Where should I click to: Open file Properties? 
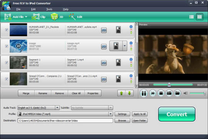[x=93, y=93]
